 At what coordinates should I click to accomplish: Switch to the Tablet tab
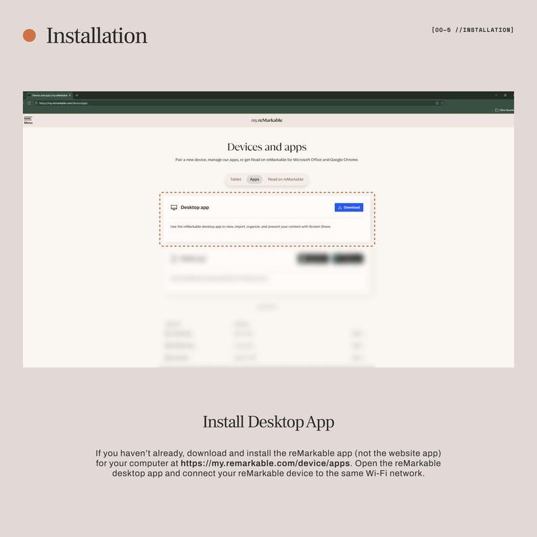coord(235,179)
